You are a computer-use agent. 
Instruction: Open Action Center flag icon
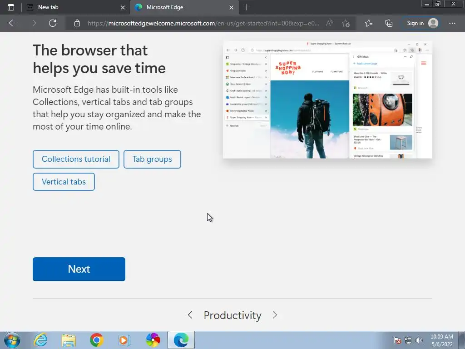click(397, 340)
